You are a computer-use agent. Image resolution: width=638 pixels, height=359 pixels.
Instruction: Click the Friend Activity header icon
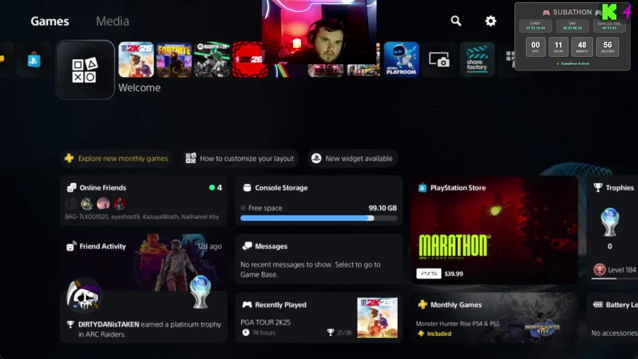(72, 246)
